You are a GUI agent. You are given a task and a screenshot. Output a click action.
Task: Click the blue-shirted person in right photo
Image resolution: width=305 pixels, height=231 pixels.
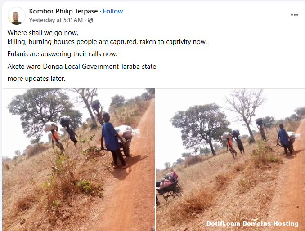(284, 139)
